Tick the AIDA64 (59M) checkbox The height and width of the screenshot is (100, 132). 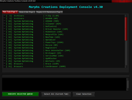tap(4, 21)
